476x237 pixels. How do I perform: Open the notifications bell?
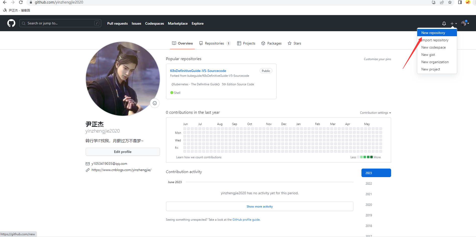point(444,23)
